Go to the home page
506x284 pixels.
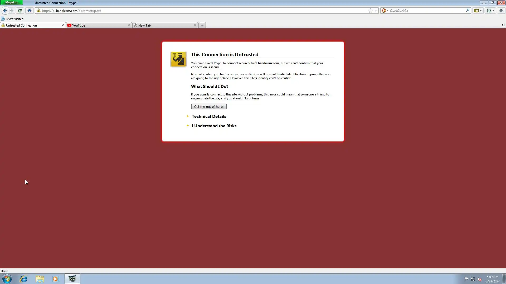[30, 11]
